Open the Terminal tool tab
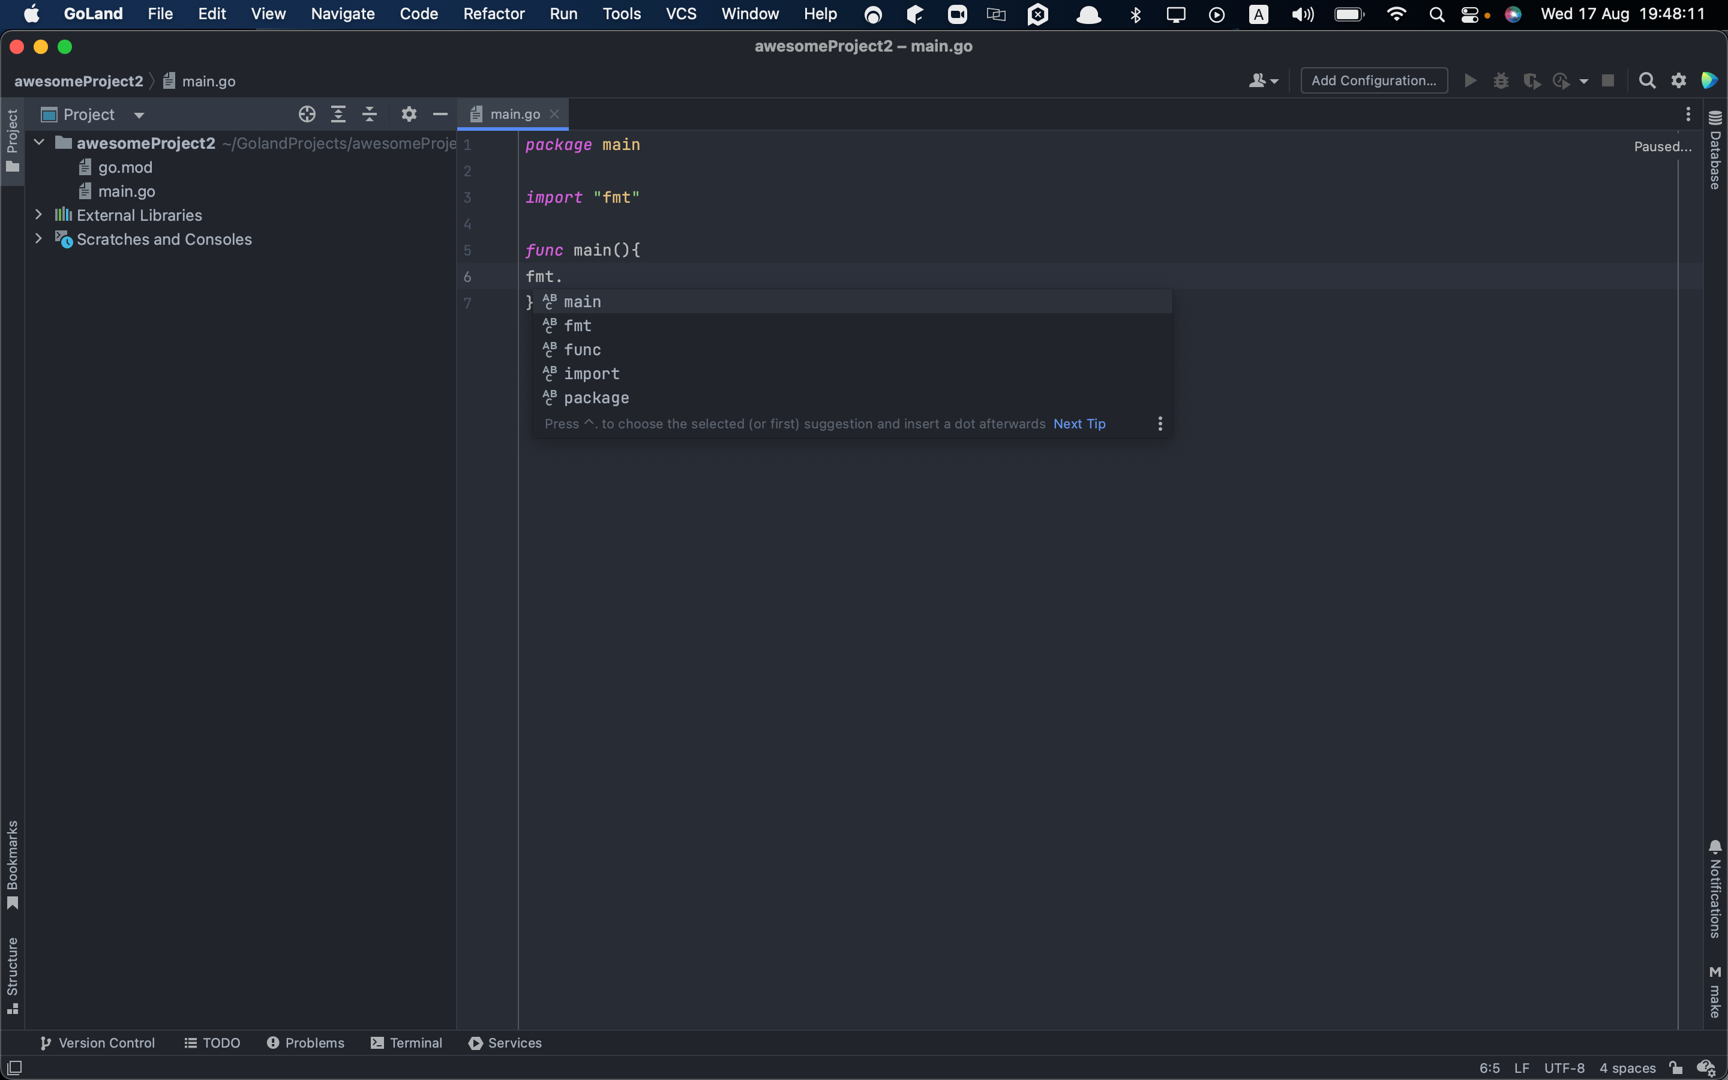Image resolution: width=1728 pixels, height=1080 pixels. (x=407, y=1043)
